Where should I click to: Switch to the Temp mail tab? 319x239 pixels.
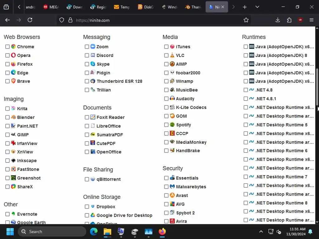coord(122,7)
